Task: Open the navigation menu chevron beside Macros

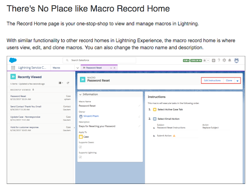Action: click(x=78, y=68)
